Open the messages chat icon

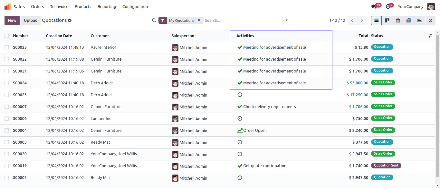coord(374,6)
